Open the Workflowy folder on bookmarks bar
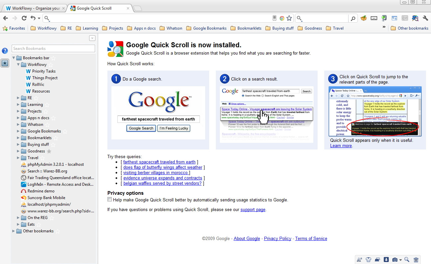Viewport: 431px width, 264px height. pos(44,28)
